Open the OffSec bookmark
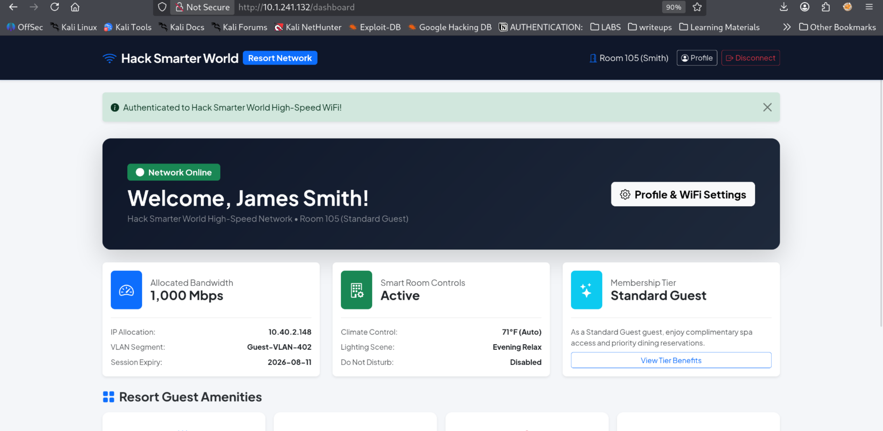The width and height of the screenshot is (883, 431). tap(25, 27)
